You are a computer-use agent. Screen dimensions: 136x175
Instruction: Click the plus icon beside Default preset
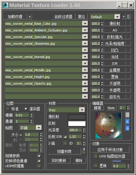click(124, 17)
